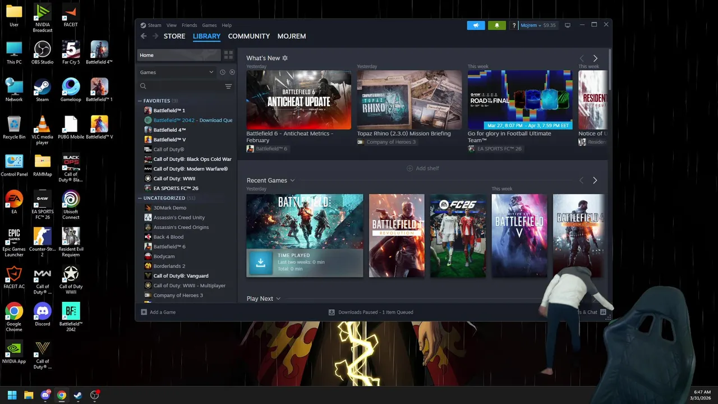The width and height of the screenshot is (718, 404).
Task: Open Battlefield 6 Anticheat Update news thumbnail
Action: coord(298,100)
